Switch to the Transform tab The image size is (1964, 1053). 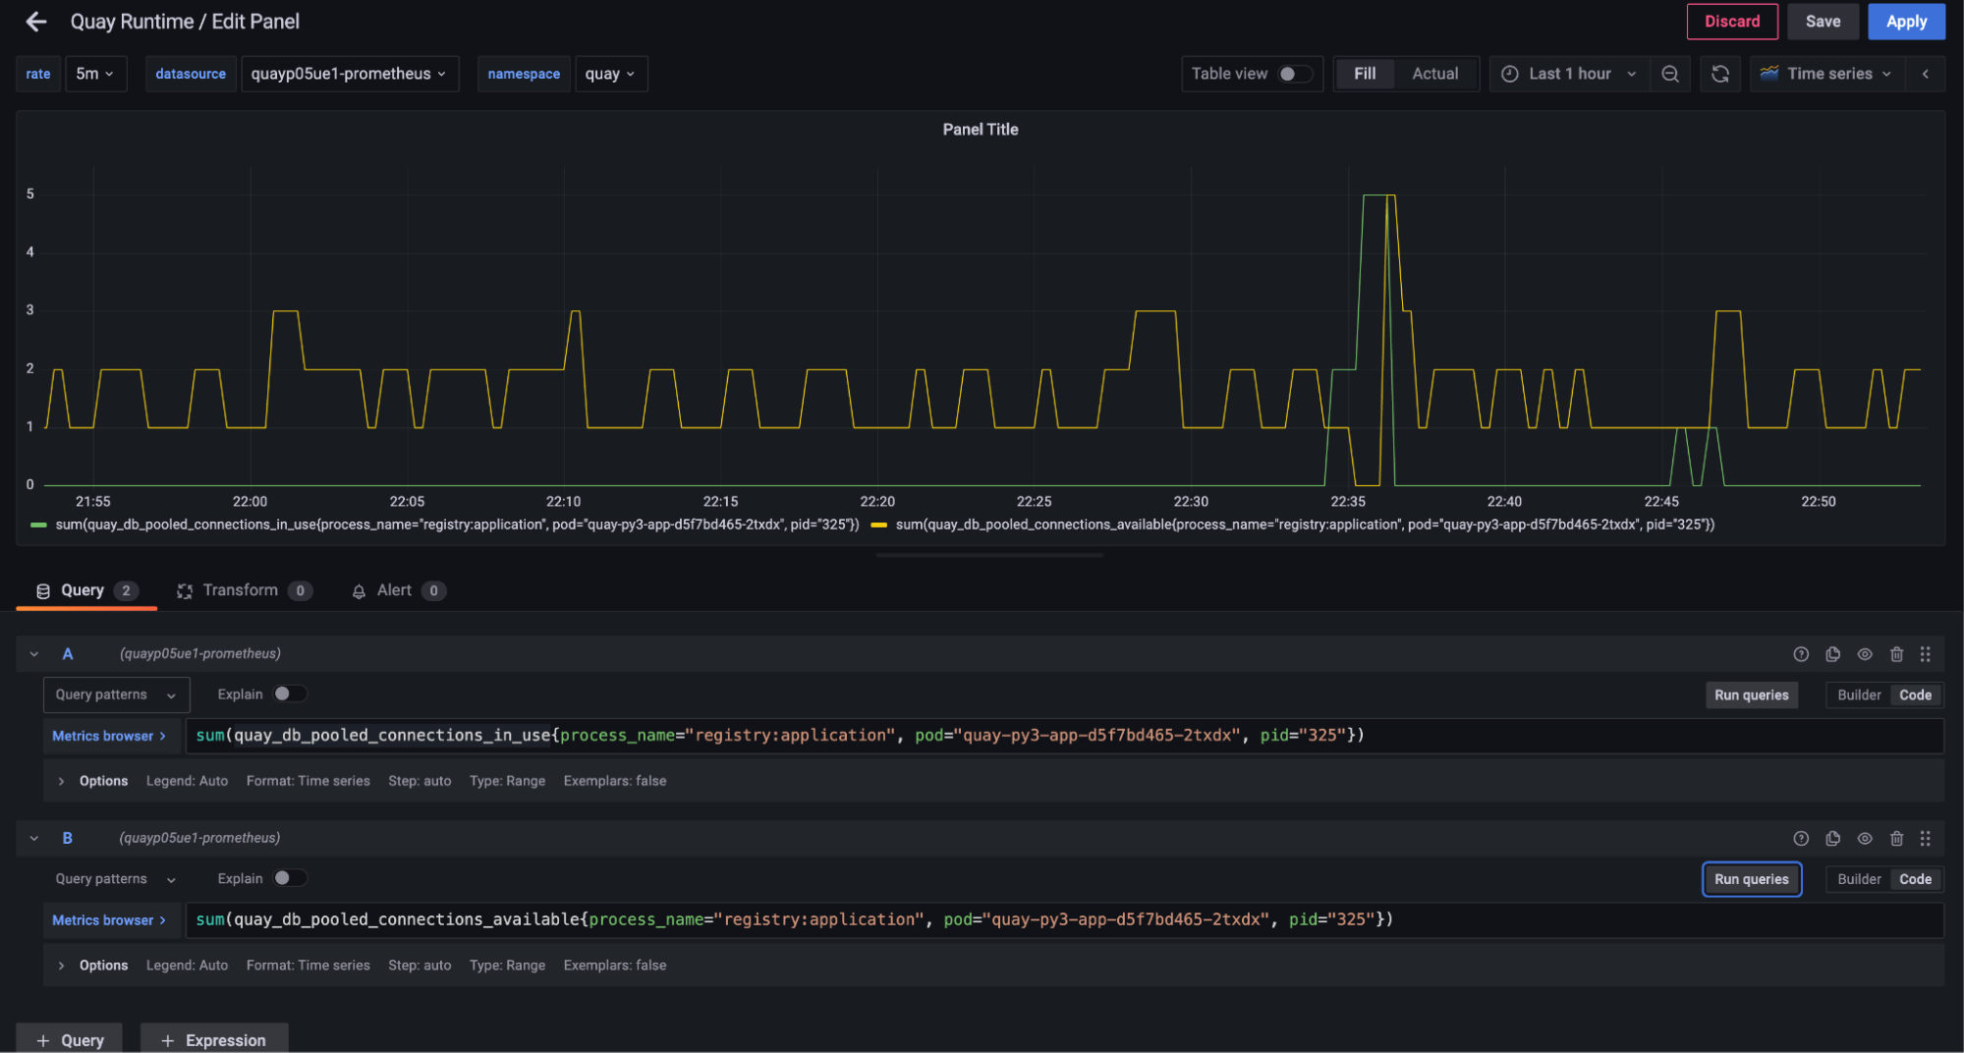[242, 590]
